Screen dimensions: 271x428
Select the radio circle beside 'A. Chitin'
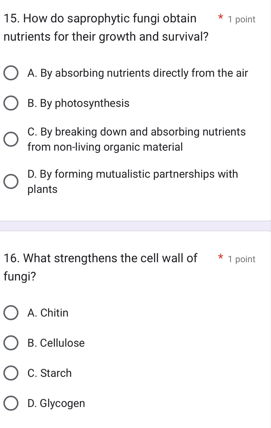(x=11, y=313)
